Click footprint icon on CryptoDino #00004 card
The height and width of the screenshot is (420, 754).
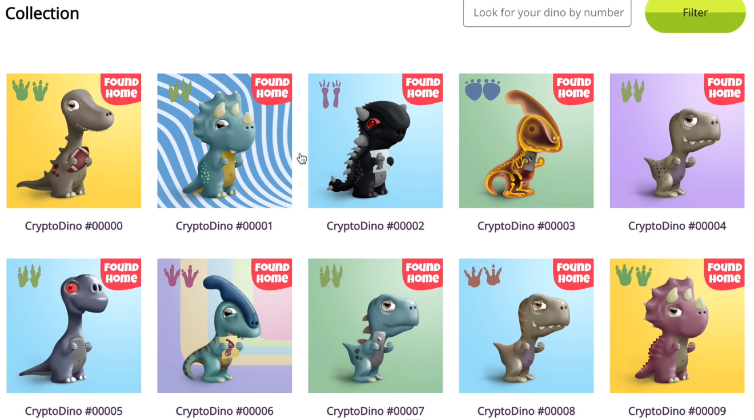(633, 91)
